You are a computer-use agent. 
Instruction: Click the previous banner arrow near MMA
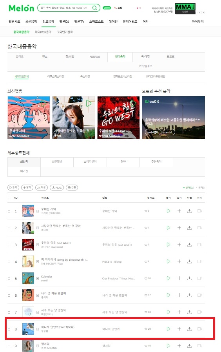coord(199,13)
